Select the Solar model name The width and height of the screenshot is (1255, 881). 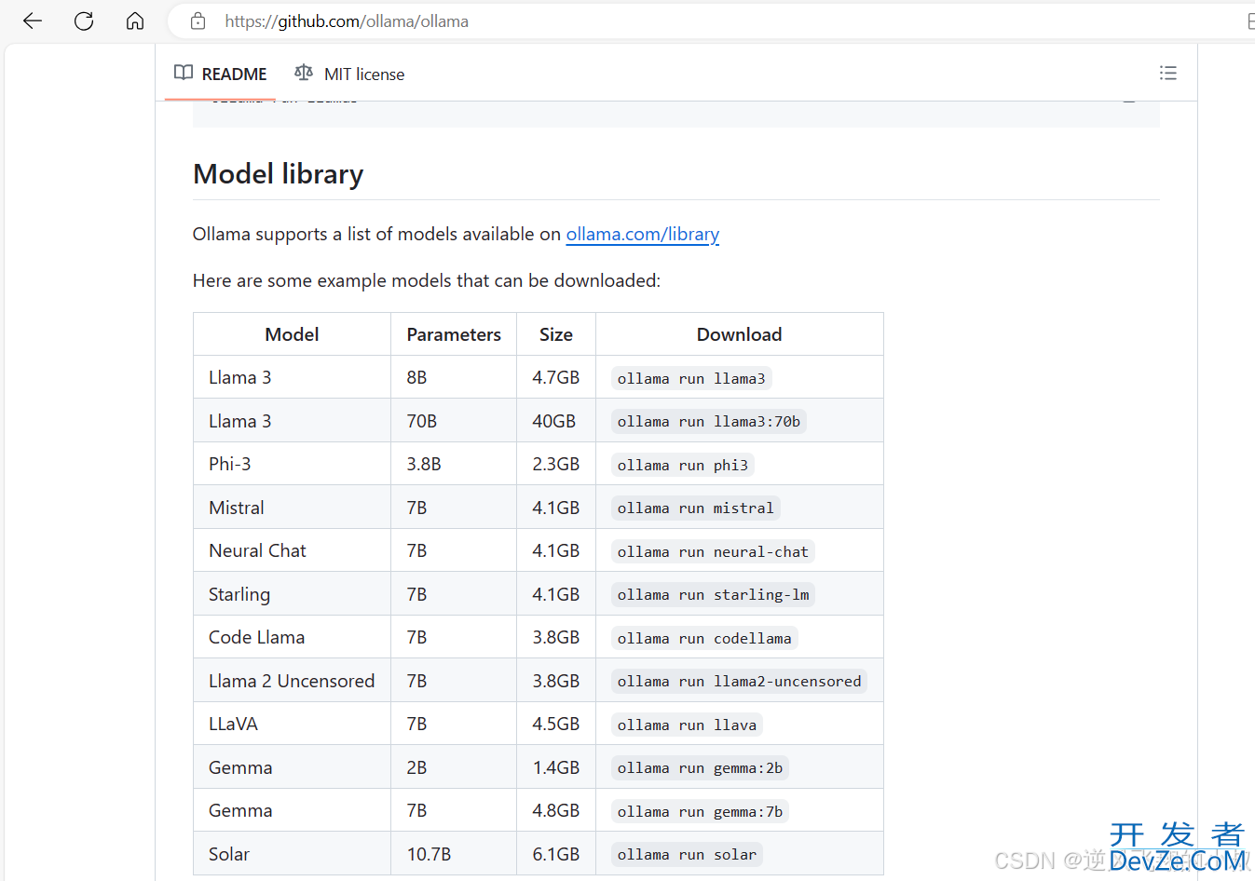(x=229, y=854)
